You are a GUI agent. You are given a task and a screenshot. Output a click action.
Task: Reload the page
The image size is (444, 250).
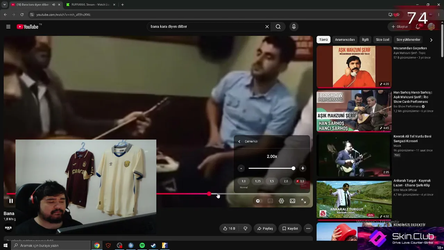point(22,15)
